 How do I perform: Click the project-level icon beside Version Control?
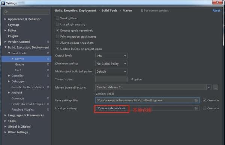coord(48,42)
